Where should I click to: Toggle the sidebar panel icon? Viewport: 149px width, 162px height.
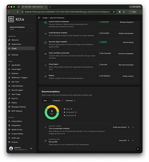click(39, 18)
